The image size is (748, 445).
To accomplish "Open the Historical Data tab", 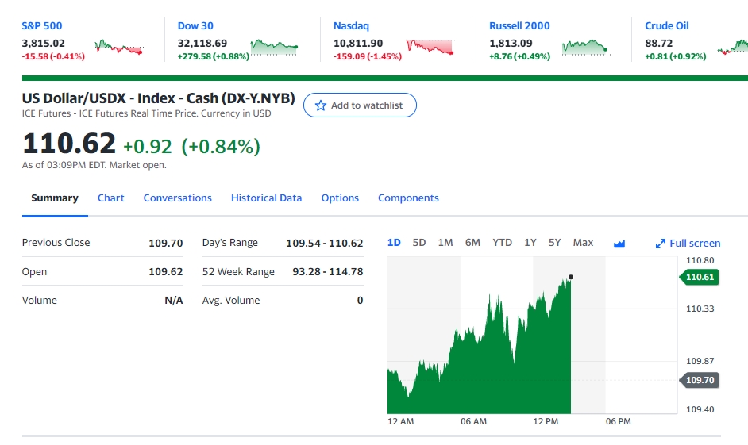I will 266,198.
